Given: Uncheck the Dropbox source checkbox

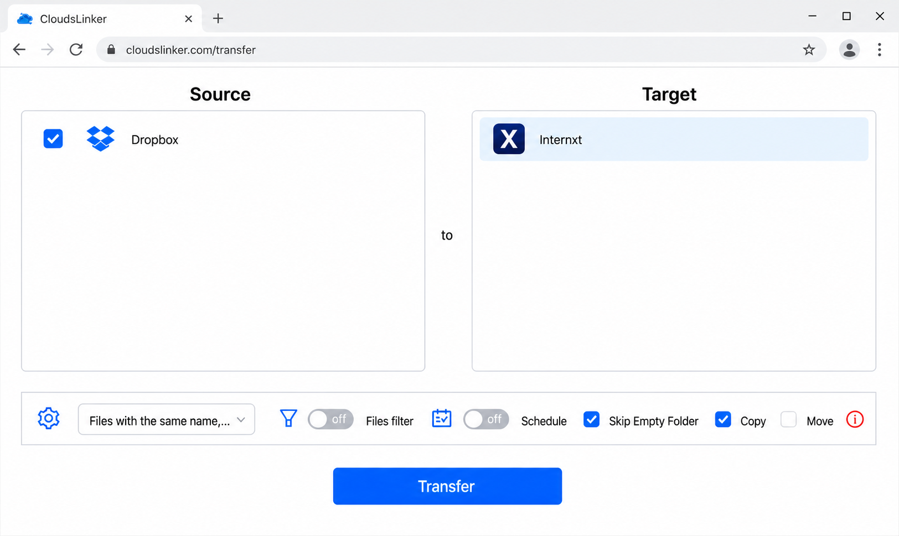Looking at the screenshot, I should pos(53,139).
